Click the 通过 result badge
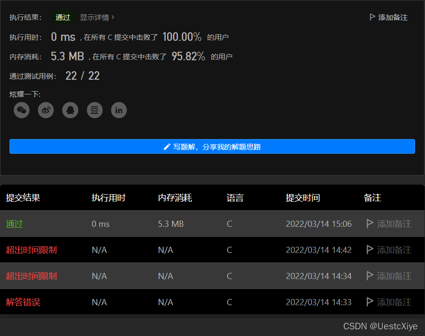Viewport: 425px width, 336px height. (x=63, y=18)
